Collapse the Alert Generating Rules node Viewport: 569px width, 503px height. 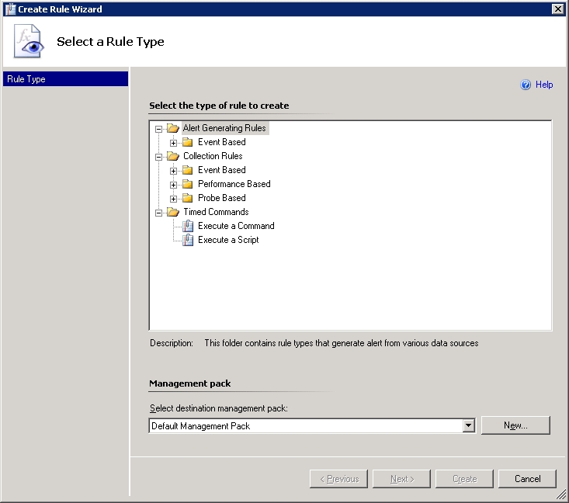(158, 129)
